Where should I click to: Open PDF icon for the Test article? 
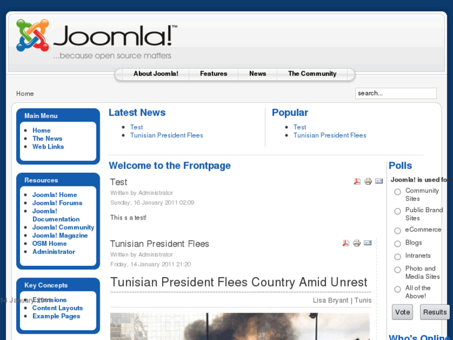(x=357, y=182)
